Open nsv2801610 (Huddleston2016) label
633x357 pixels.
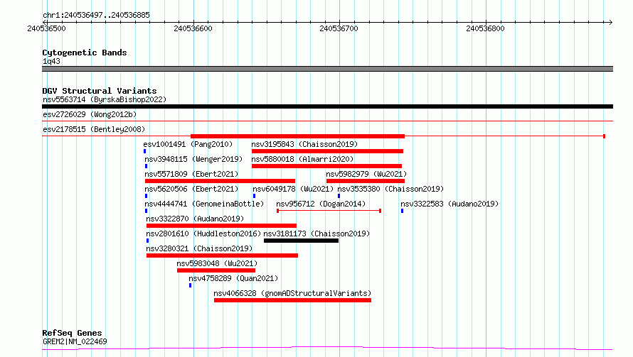(x=203, y=234)
